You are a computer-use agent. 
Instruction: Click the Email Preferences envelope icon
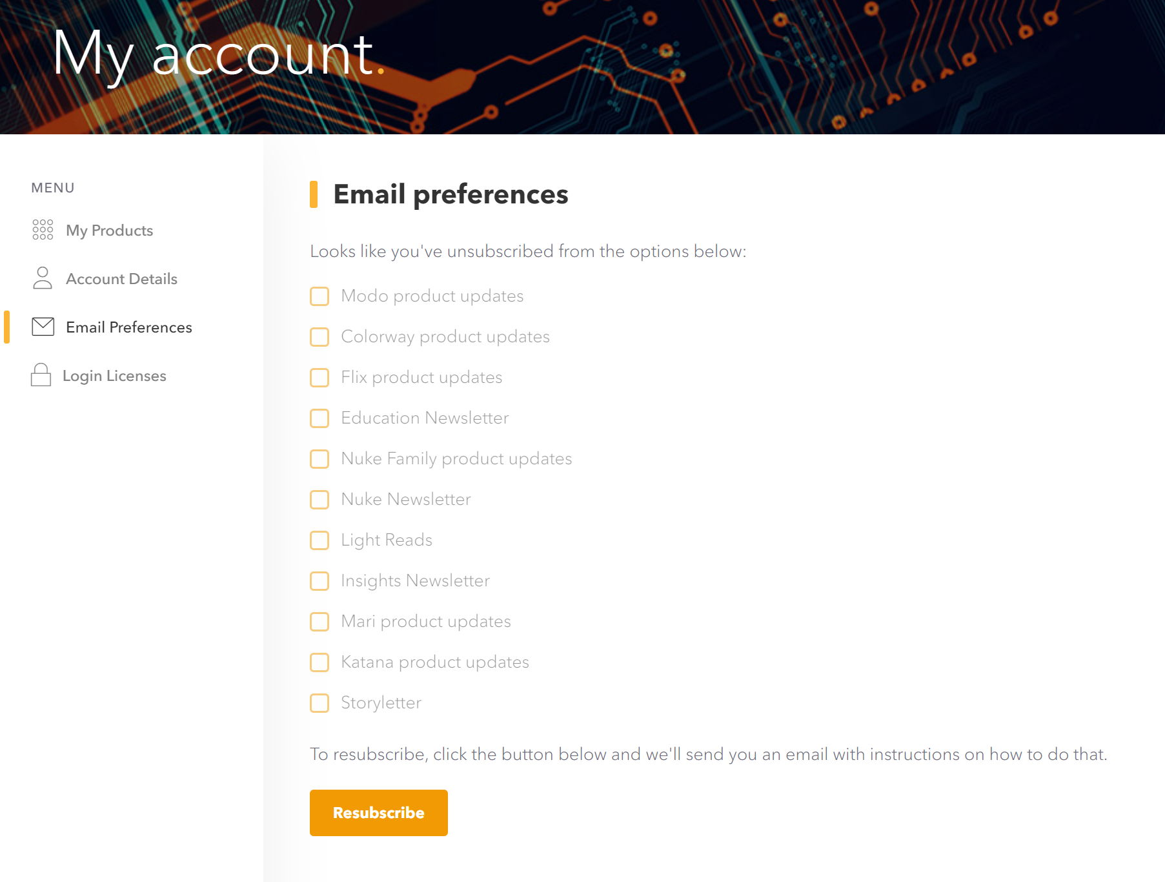[43, 327]
